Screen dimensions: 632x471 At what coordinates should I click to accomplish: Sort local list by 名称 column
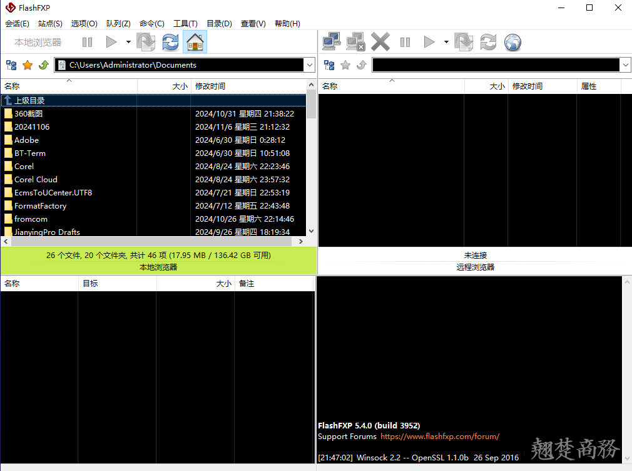pos(69,86)
